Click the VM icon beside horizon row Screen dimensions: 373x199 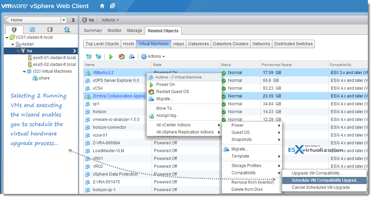click(87, 112)
